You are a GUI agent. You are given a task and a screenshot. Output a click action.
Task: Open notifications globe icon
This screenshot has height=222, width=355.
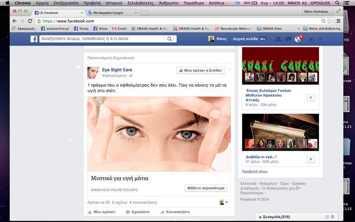[x=298, y=39]
